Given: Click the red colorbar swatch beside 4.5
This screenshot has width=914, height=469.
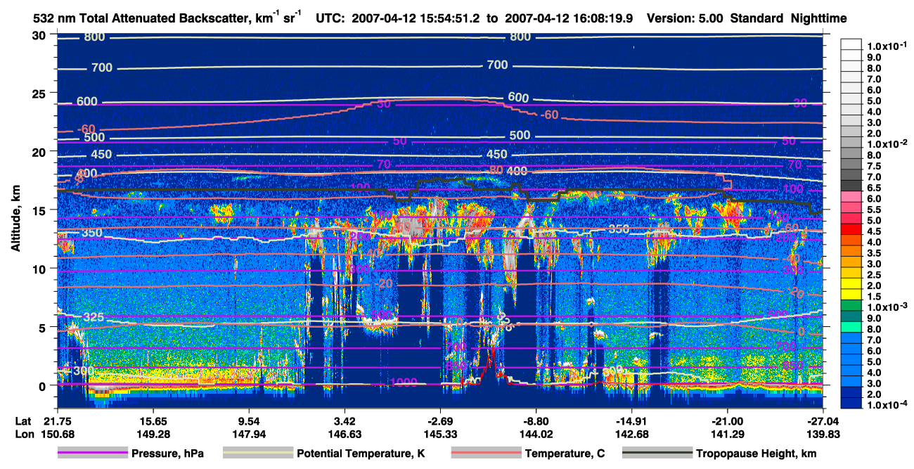Looking at the screenshot, I should pyautogui.click(x=852, y=231).
